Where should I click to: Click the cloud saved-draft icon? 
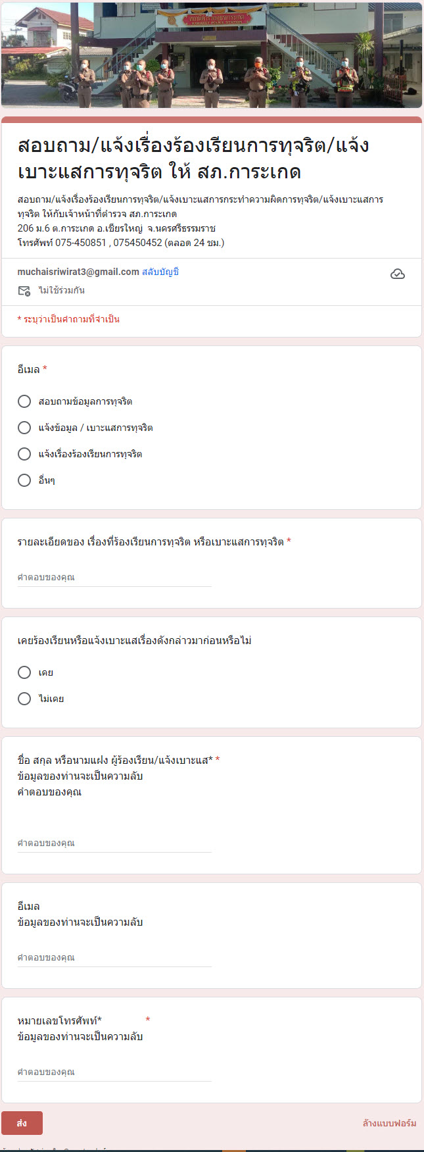pyautogui.click(x=398, y=274)
